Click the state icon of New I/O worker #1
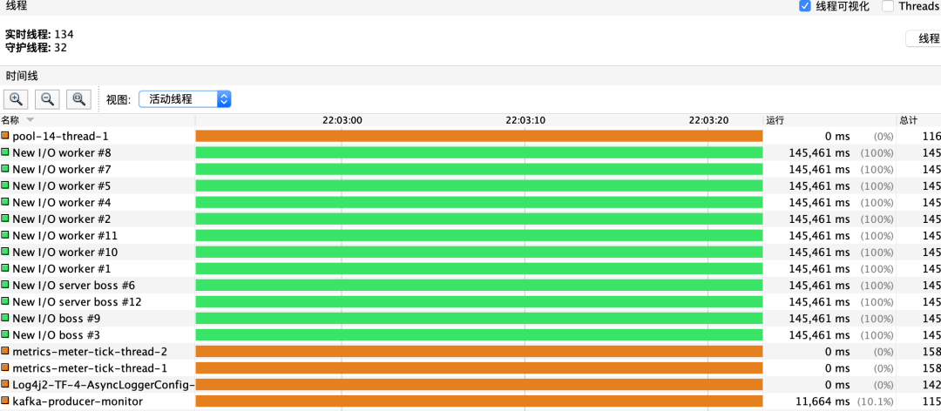This screenshot has height=411, width=941. pos(5,268)
